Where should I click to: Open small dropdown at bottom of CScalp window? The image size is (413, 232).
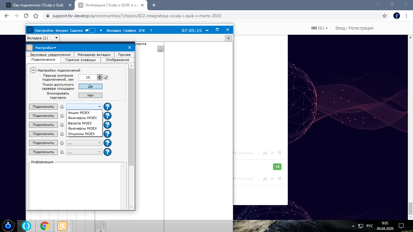tap(101, 224)
